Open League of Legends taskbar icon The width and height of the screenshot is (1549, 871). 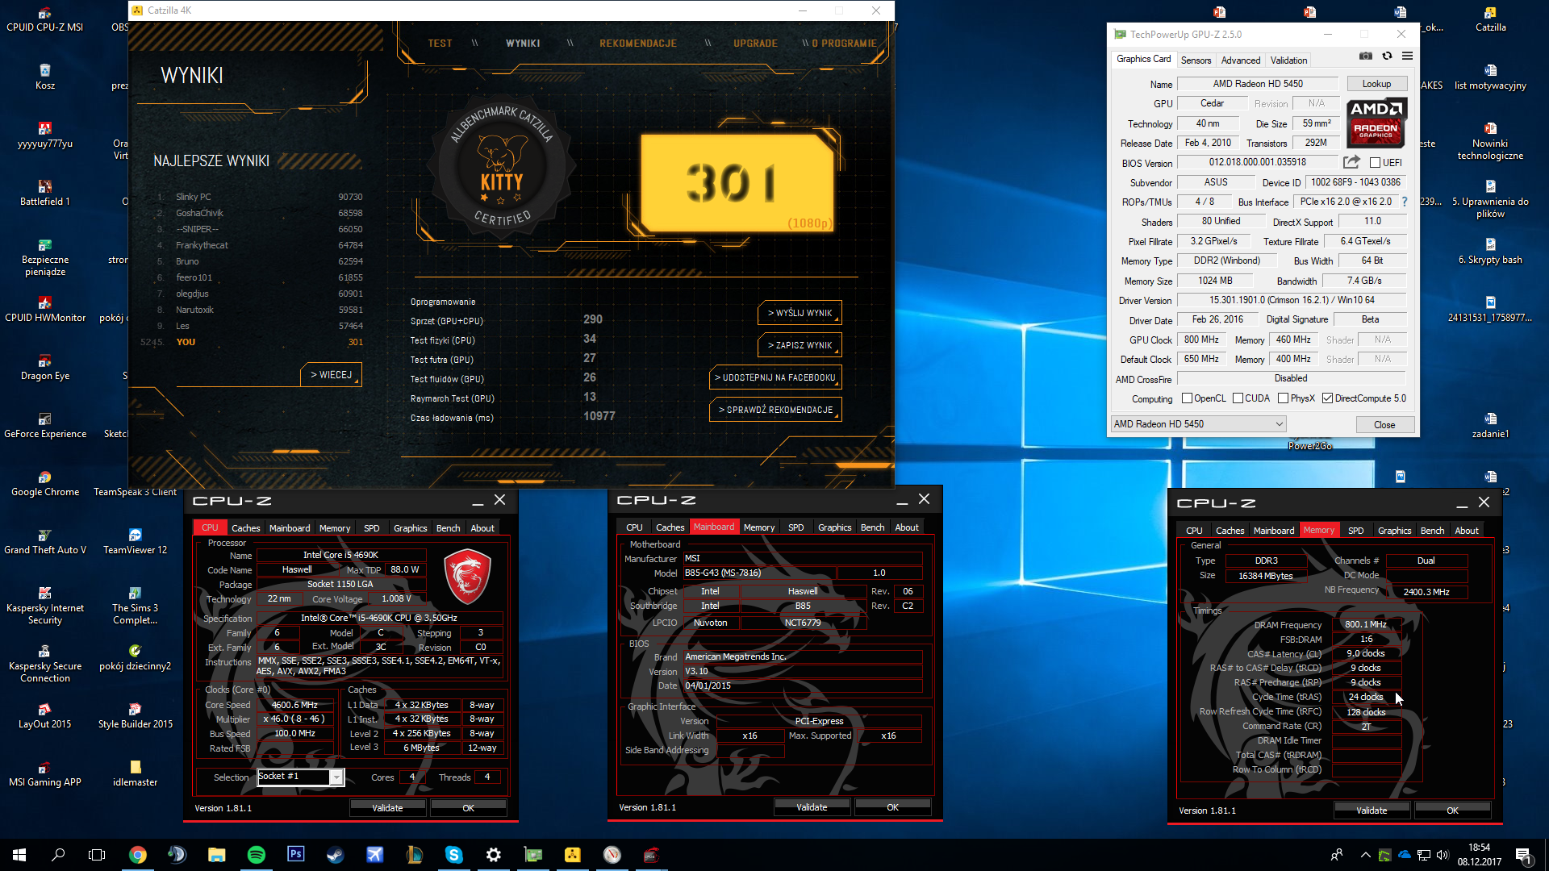[414, 855]
